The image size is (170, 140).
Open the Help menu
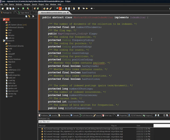coord(60,5)
